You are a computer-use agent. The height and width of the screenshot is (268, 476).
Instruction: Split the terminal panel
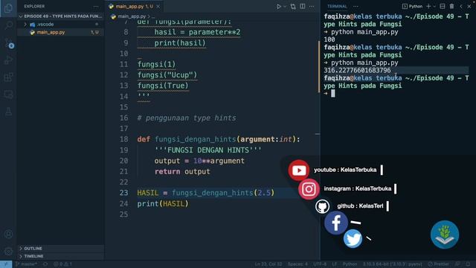tap(443, 7)
